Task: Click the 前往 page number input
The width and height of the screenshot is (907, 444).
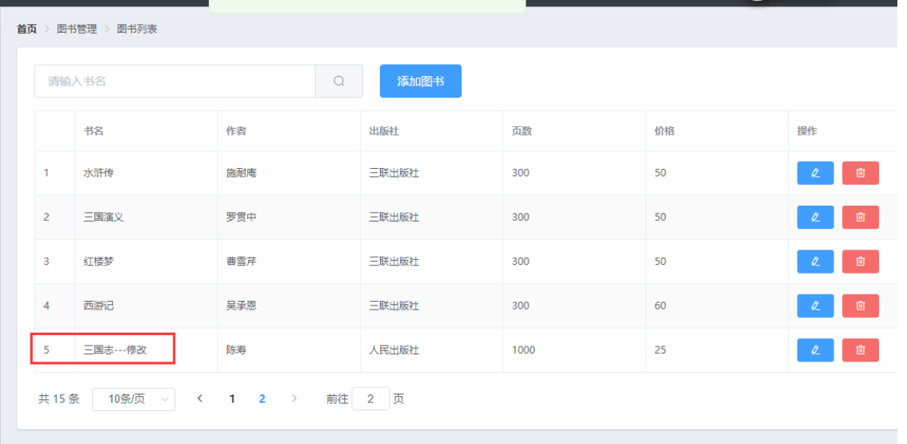Action: click(370, 399)
